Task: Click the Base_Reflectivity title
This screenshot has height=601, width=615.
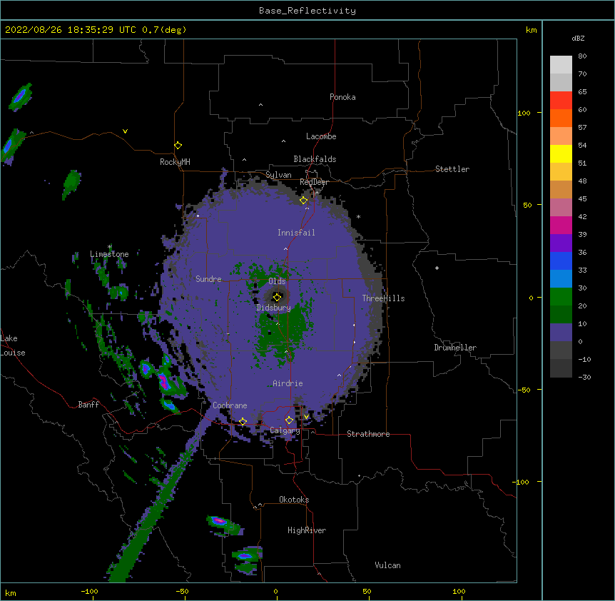Action: [307, 11]
